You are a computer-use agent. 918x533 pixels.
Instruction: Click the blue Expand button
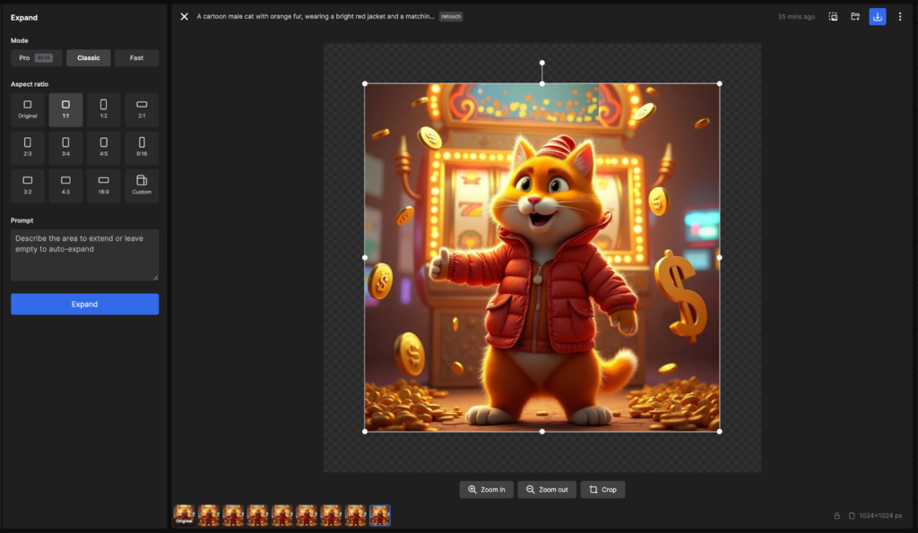84,305
